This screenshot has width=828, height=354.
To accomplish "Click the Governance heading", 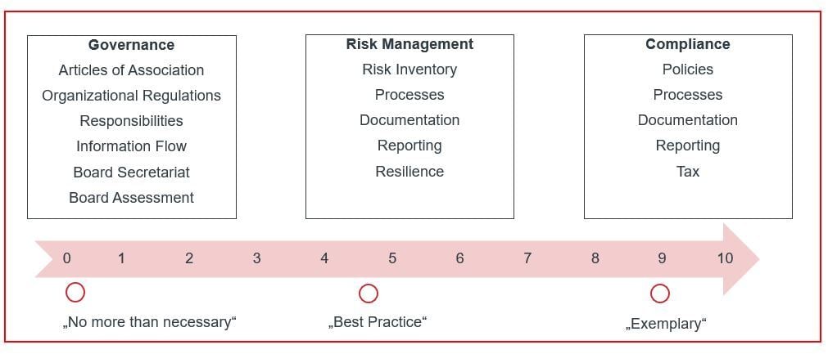I will pos(131,45).
